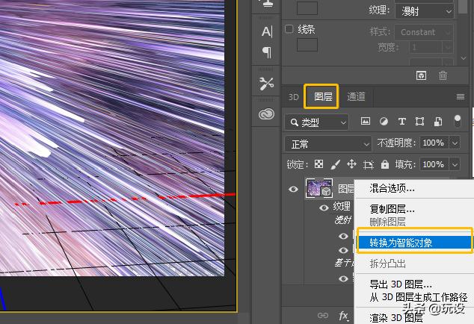This screenshot has height=324, width=474.
Task: Open the Paragraph panel icon
Action: [267, 52]
